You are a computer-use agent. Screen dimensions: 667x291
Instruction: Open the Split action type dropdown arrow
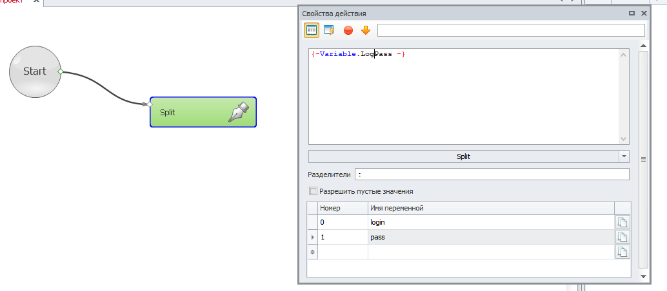(x=624, y=156)
